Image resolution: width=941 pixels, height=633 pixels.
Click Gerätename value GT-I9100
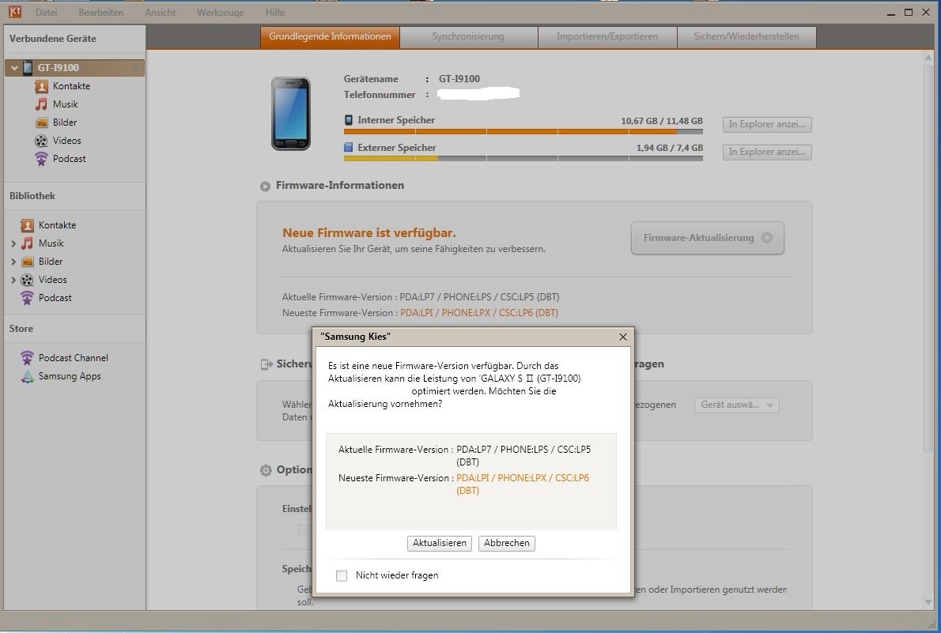(459, 78)
